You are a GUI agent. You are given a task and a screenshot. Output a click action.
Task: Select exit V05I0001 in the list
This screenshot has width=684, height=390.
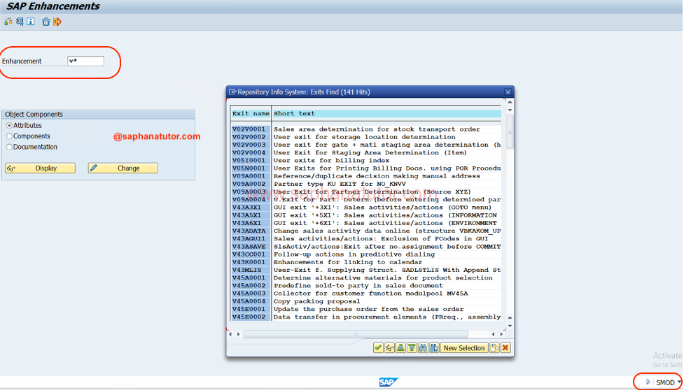tap(249, 161)
